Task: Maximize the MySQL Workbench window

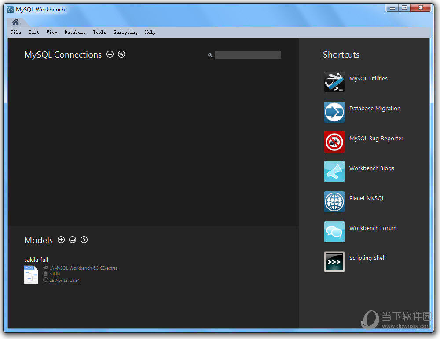Action: click(404, 8)
